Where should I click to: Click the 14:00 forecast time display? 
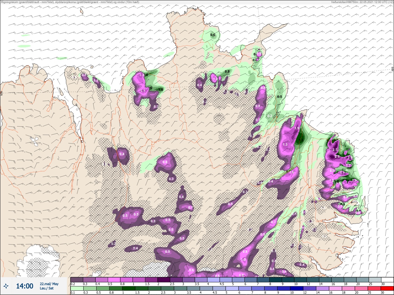(x=25, y=286)
